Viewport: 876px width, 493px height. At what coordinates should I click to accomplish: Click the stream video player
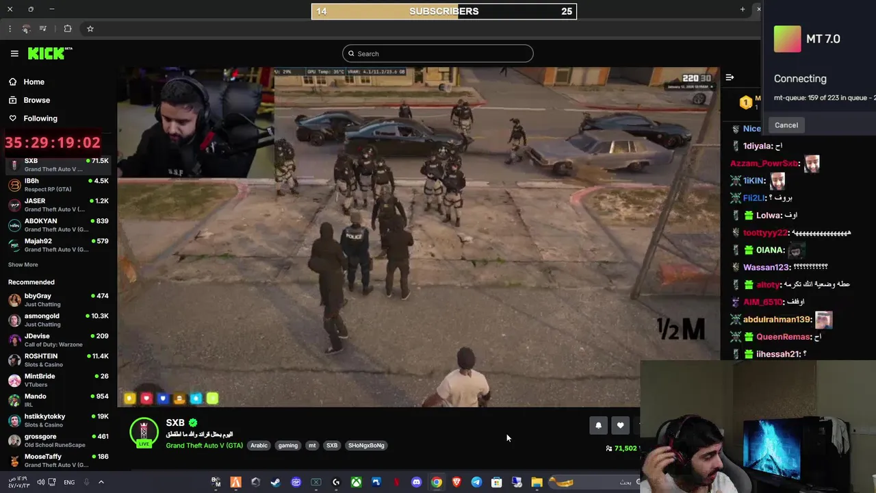(x=418, y=236)
